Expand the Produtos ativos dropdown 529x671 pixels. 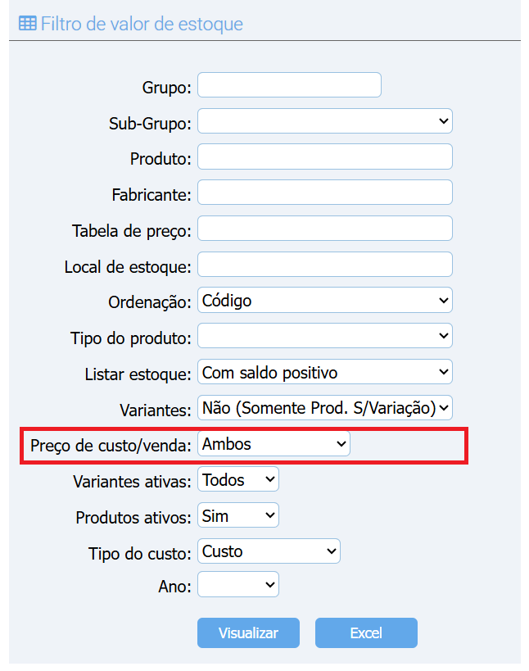237,515
